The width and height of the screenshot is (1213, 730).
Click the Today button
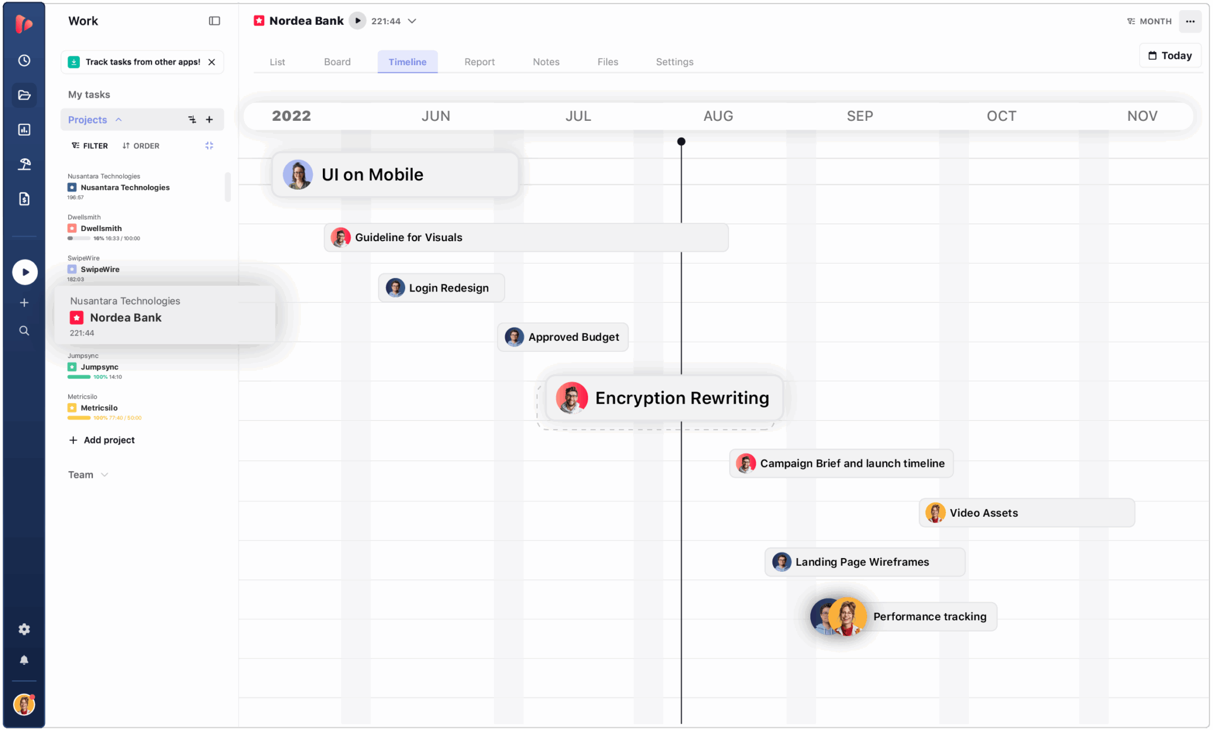(1169, 55)
